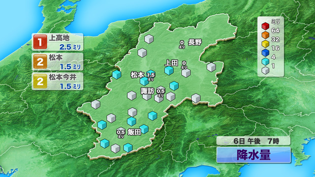This screenshot has width=315, height=177.
Task: Click the cyan 1 millimeter legend cube
Action: 265,61
